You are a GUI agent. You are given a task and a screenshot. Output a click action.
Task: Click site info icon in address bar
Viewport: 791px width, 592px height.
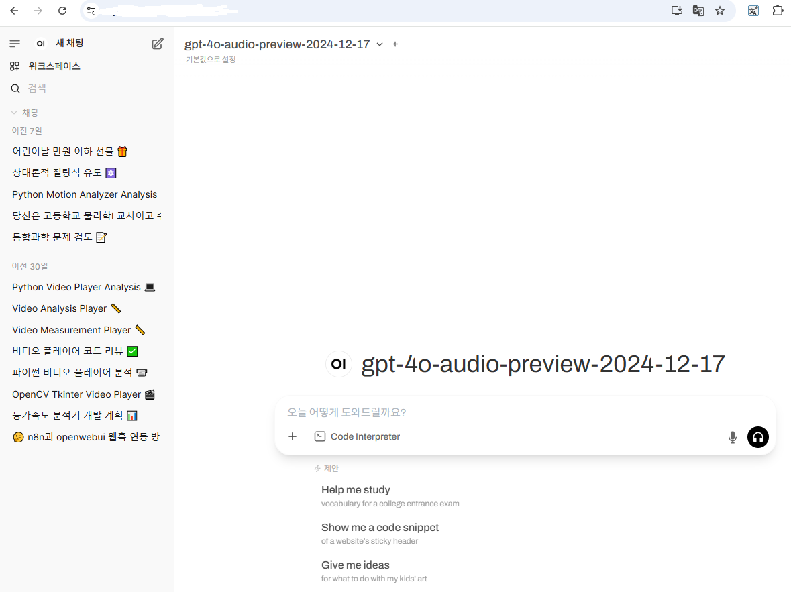click(x=91, y=11)
